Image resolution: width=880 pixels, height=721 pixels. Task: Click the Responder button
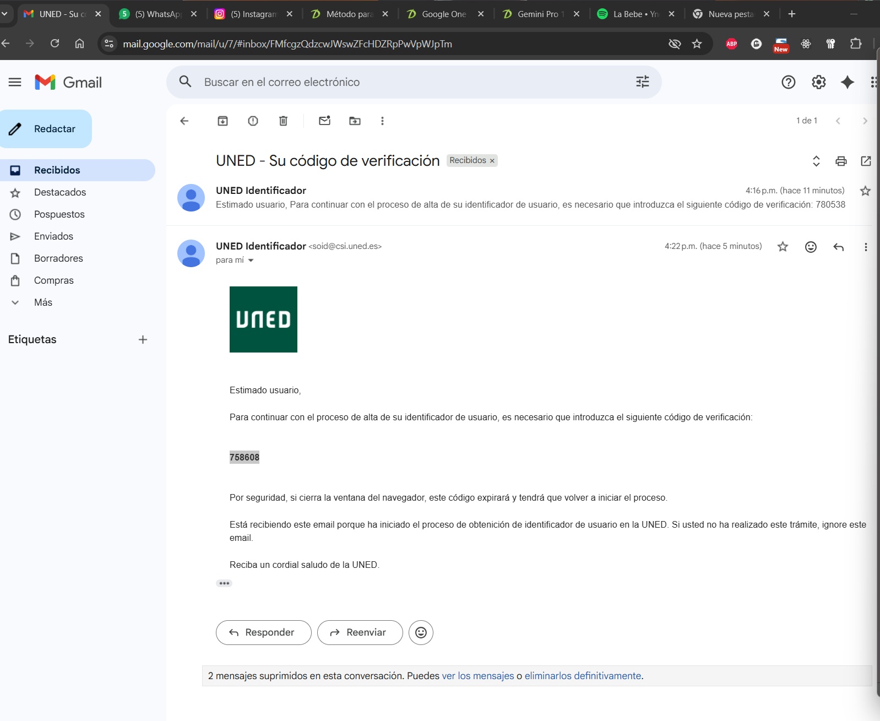tap(263, 632)
